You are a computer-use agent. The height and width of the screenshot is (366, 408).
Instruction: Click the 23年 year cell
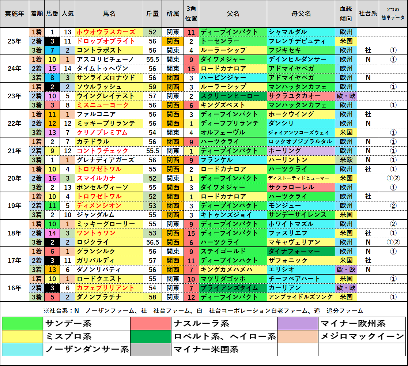(15, 96)
